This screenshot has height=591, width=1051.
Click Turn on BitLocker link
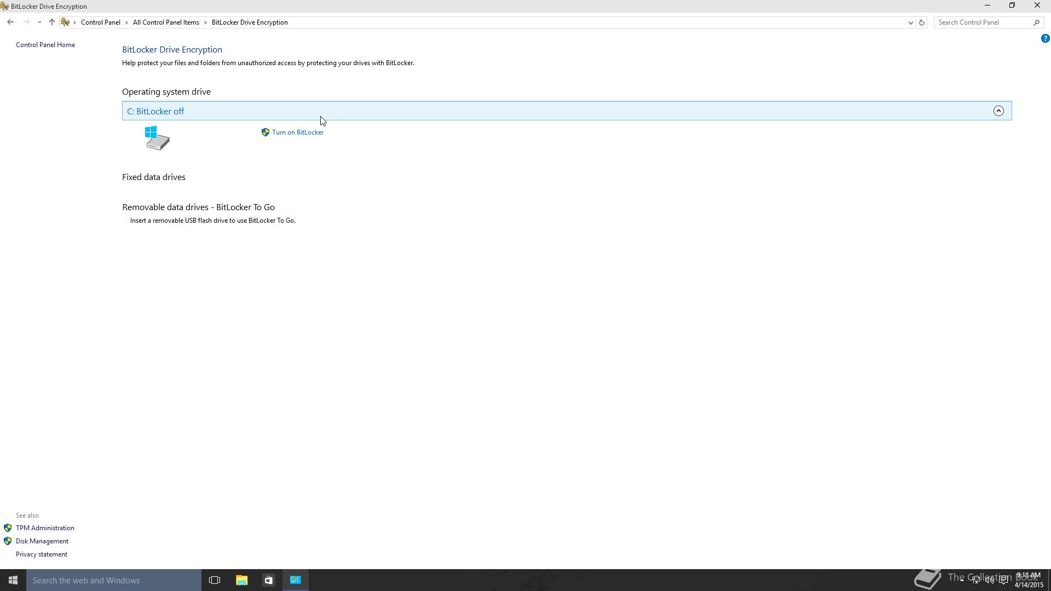tap(297, 132)
